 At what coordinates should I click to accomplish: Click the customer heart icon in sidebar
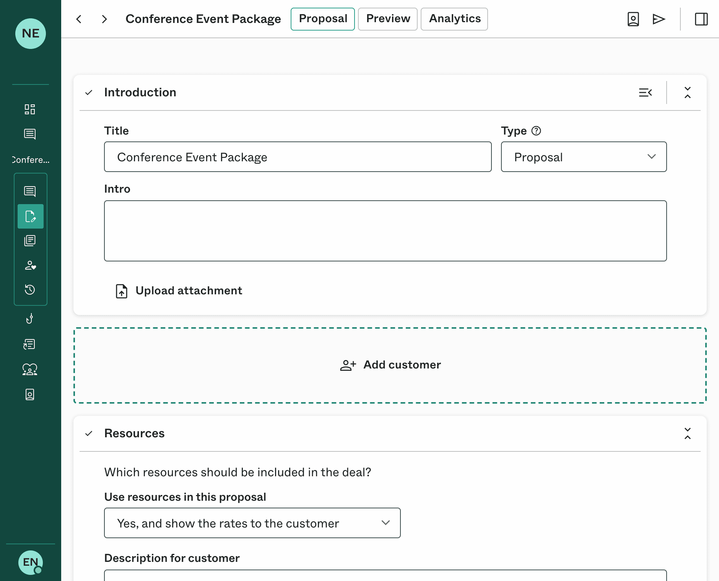tap(30, 265)
